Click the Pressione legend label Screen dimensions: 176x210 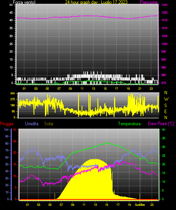tap(149, 2)
